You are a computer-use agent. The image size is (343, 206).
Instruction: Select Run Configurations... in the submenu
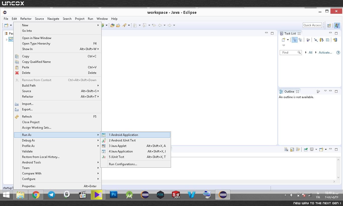[x=136, y=164]
